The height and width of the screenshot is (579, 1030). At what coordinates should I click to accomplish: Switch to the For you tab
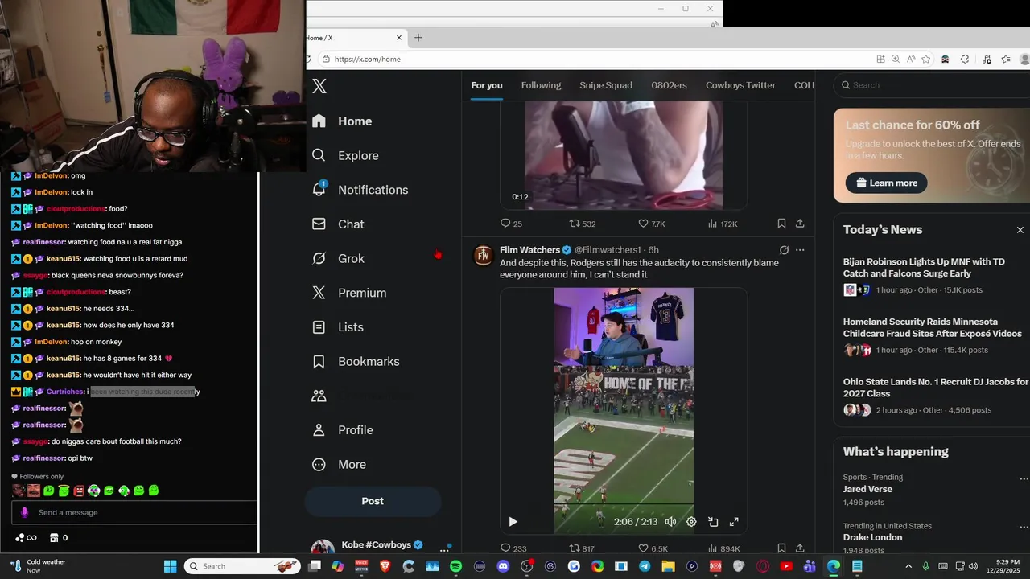487,85
